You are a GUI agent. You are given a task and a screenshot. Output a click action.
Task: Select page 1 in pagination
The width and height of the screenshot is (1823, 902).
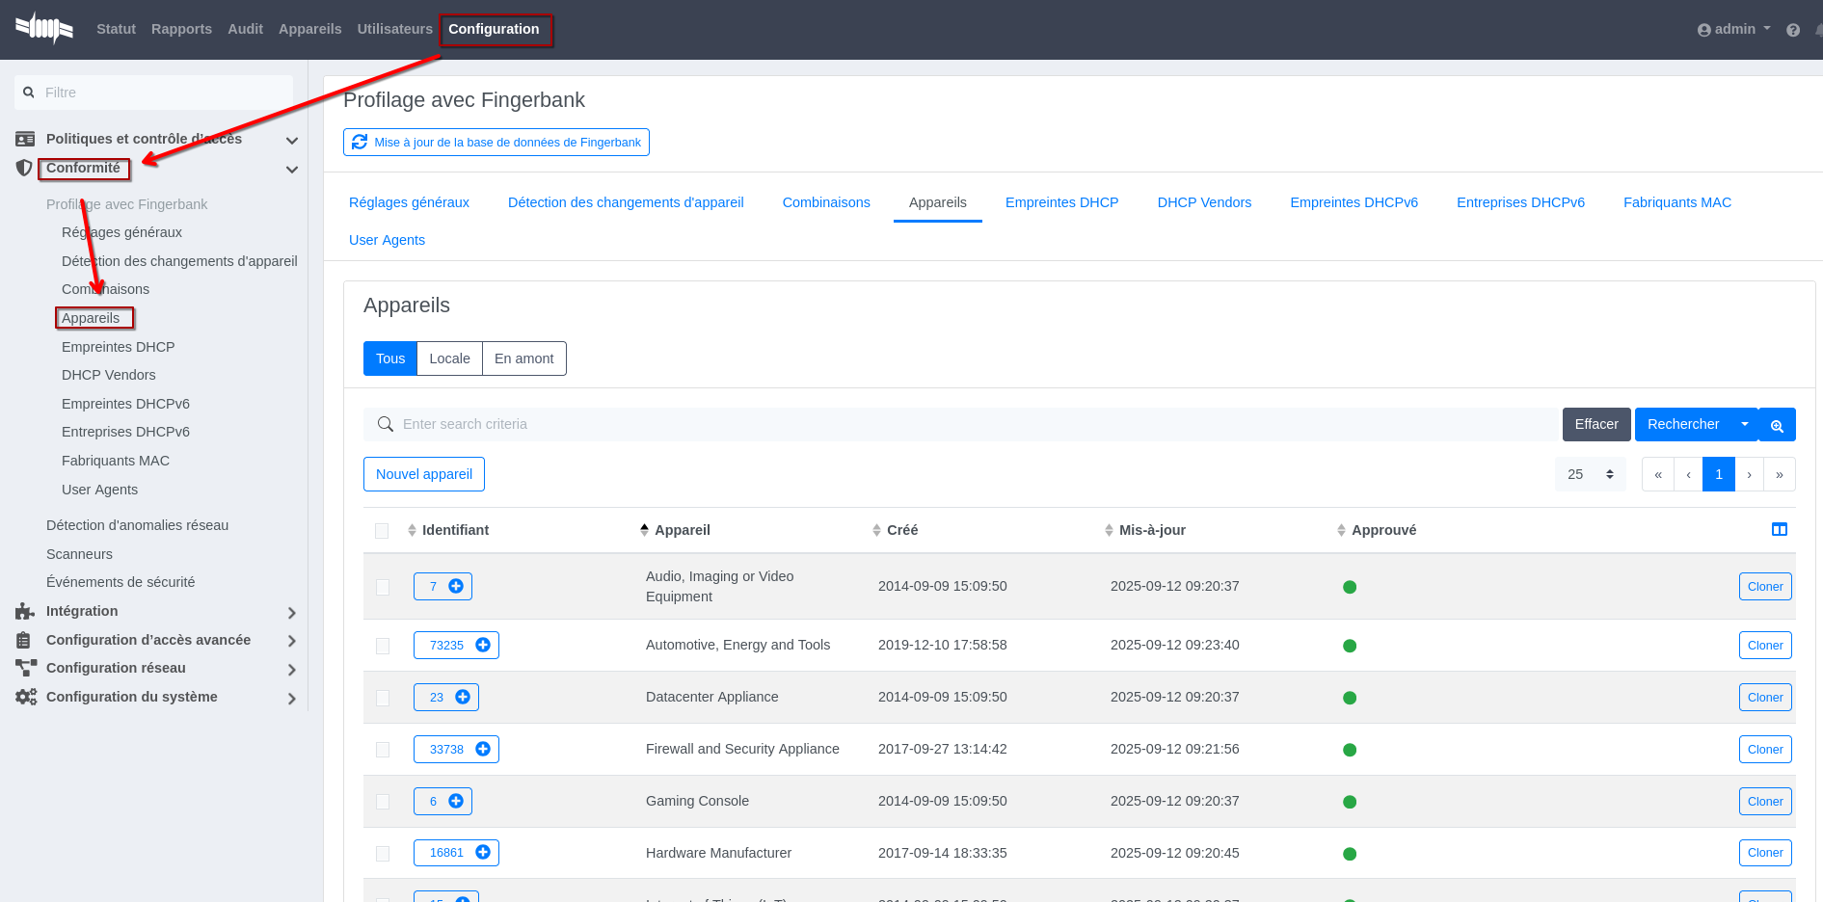coord(1719,474)
